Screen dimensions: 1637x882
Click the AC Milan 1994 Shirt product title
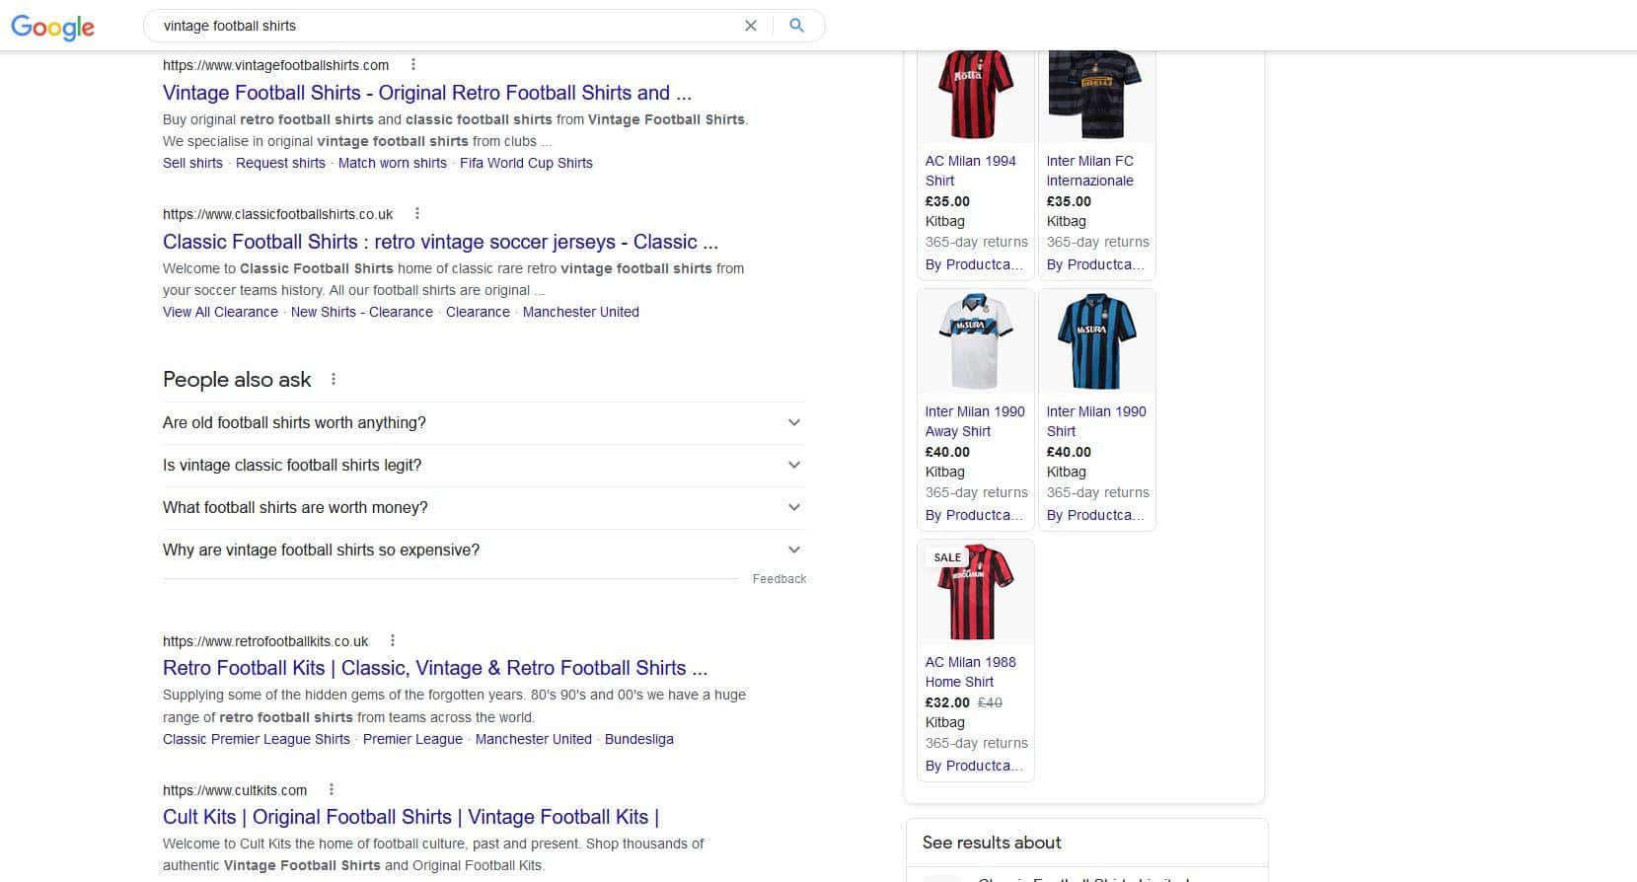[x=971, y=171]
